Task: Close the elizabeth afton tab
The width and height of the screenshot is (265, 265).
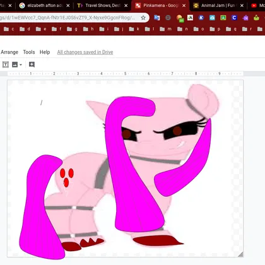Action: point(68,6)
